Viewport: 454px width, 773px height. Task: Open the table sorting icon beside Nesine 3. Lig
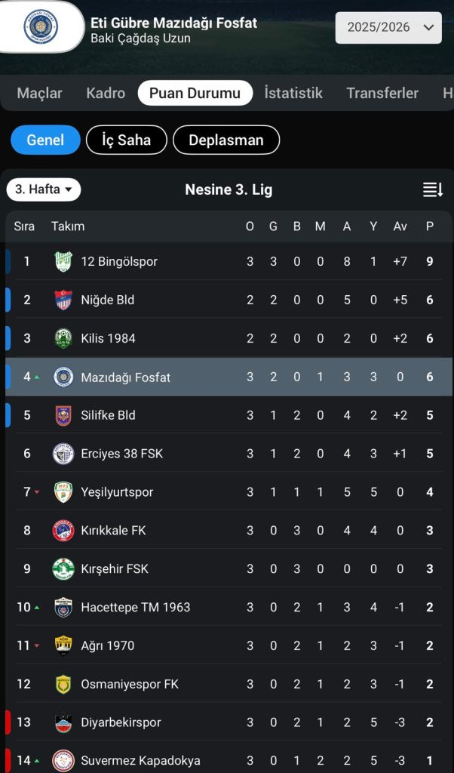click(432, 189)
